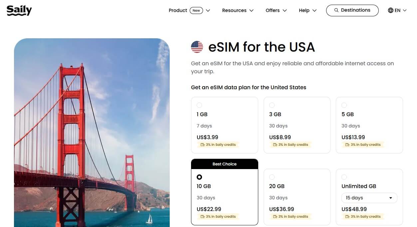Click the magnifier icon inside Destinations
The width and height of the screenshot is (417, 227).
click(336, 10)
